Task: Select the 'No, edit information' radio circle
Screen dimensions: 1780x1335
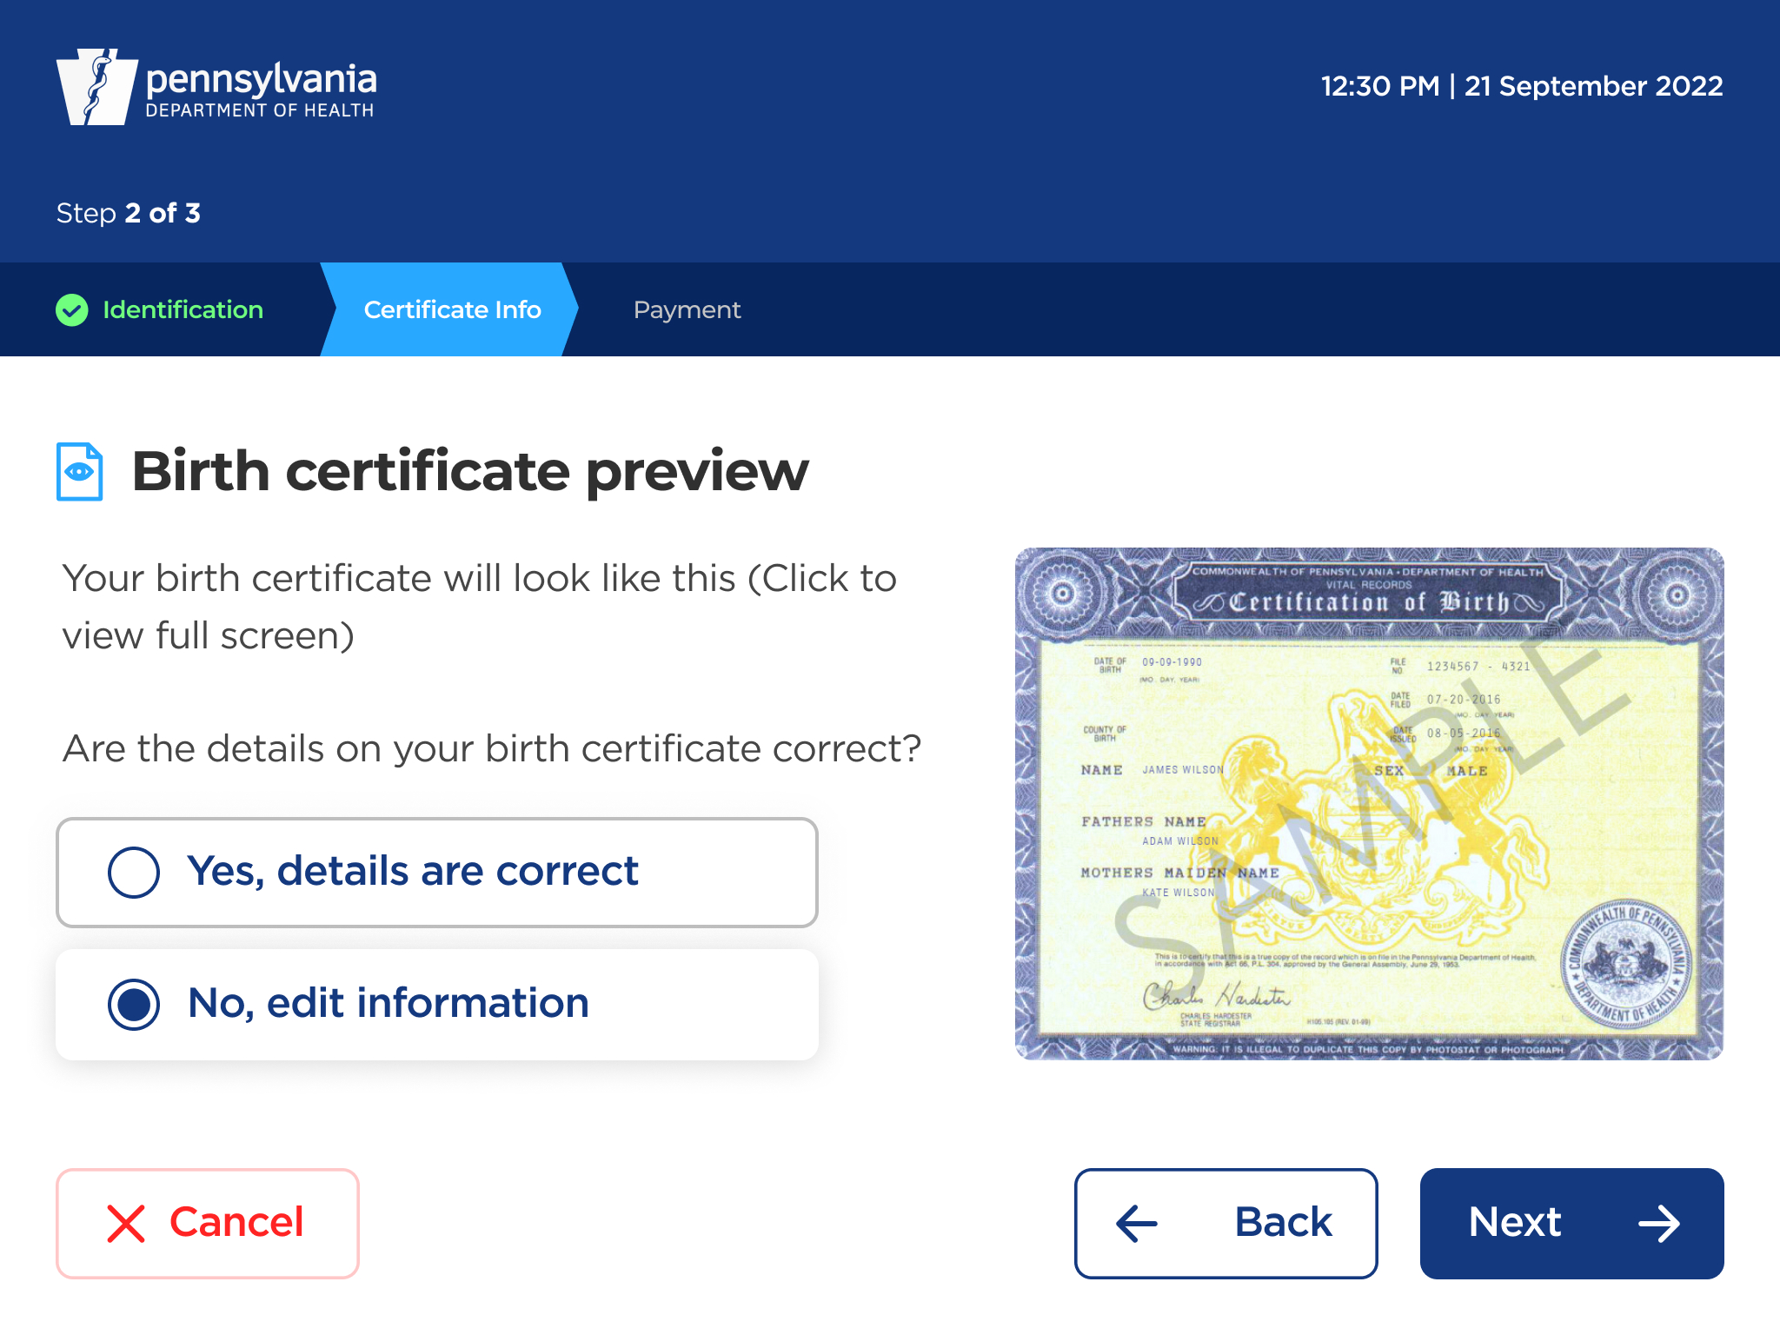Action: click(x=134, y=1004)
